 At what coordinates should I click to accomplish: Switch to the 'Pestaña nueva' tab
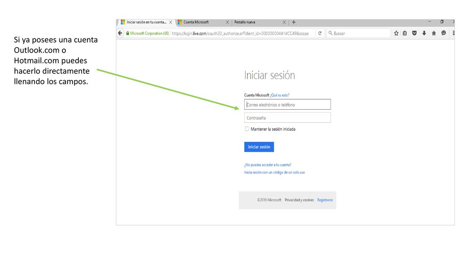click(245, 22)
